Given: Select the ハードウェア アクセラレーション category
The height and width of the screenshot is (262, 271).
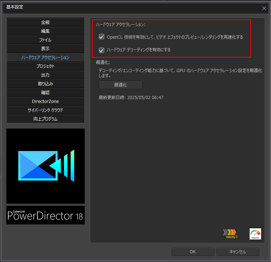Looking at the screenshot, I should [45, 58].
